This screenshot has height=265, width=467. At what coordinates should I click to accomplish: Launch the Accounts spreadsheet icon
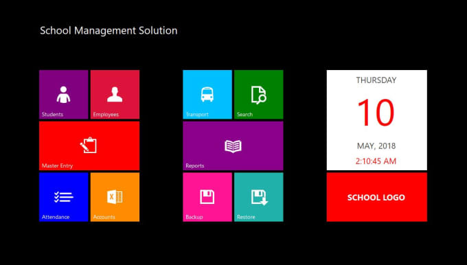pos(115,197)
